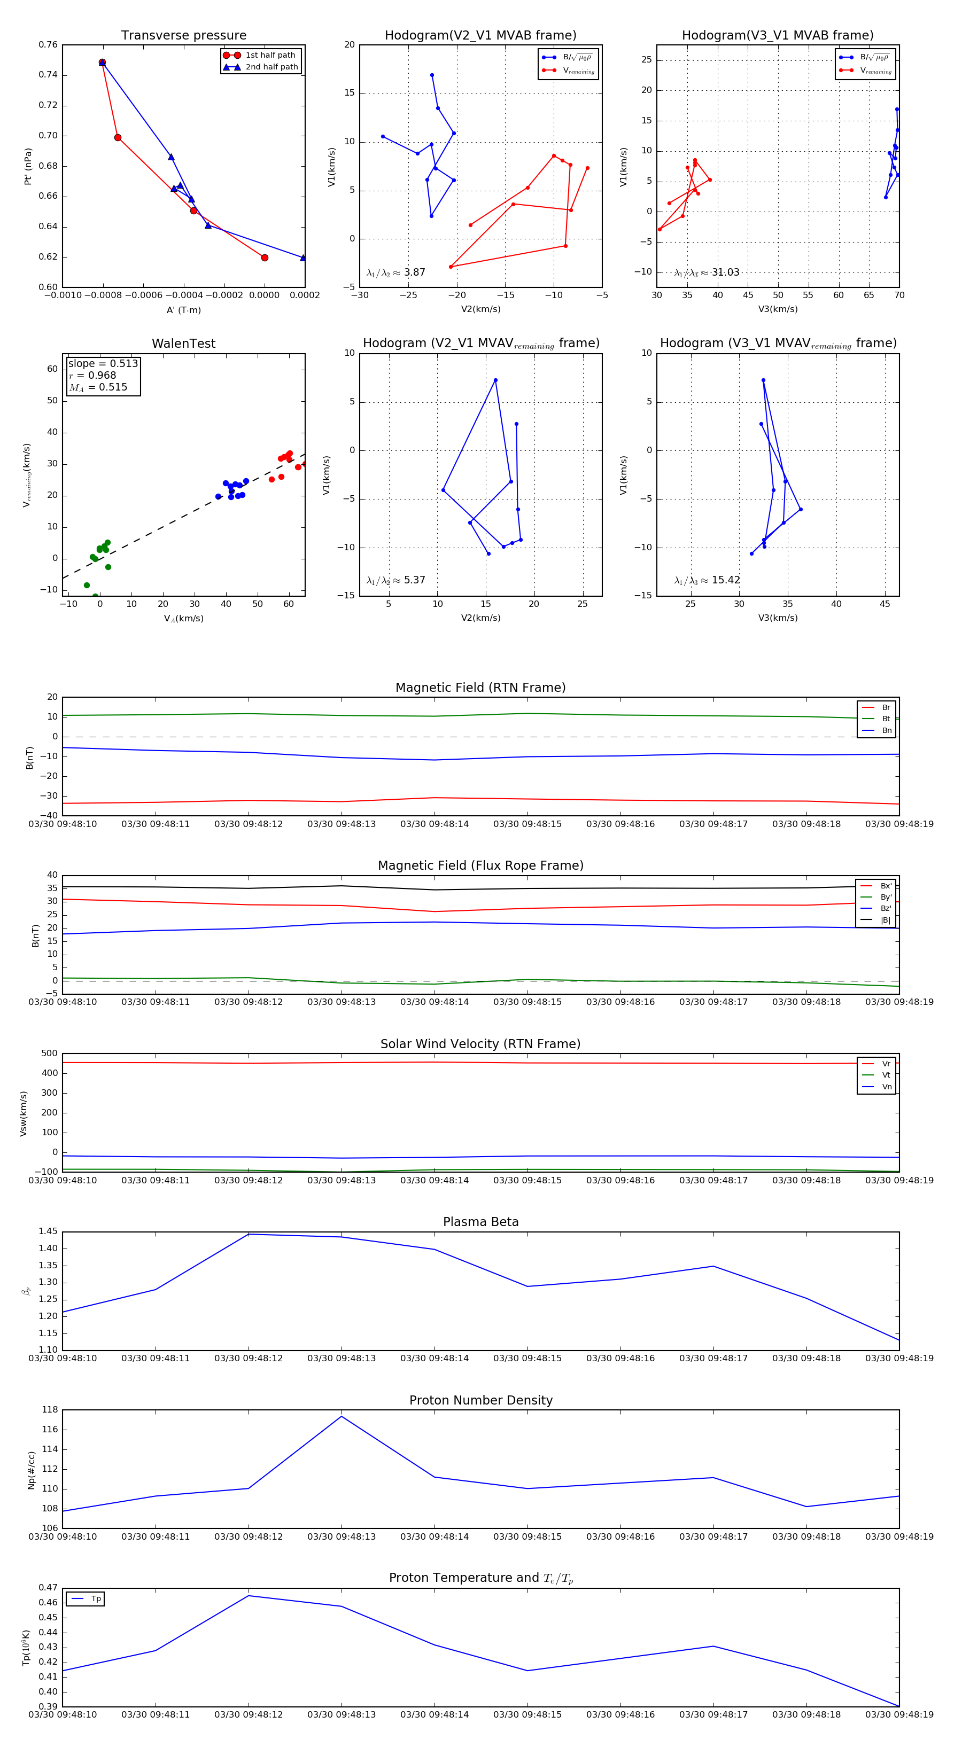Click the 'Pt' (nPa)' y-axis label
This screenshot has width=962, height=1763.
pos(28,166)
